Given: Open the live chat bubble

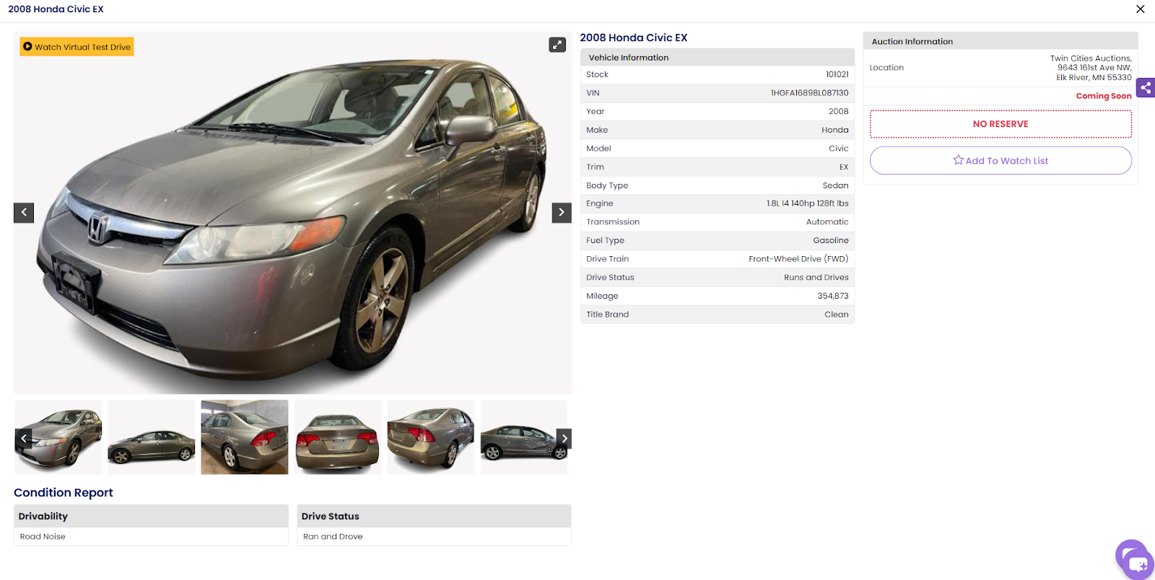Looking at the screenshot, I should 1134,559.
